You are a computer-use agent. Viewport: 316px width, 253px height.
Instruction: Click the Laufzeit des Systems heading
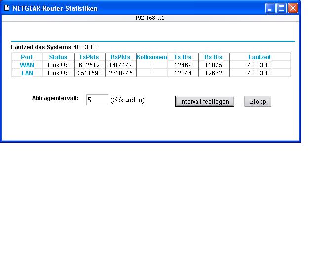click(x=41, y=47)
